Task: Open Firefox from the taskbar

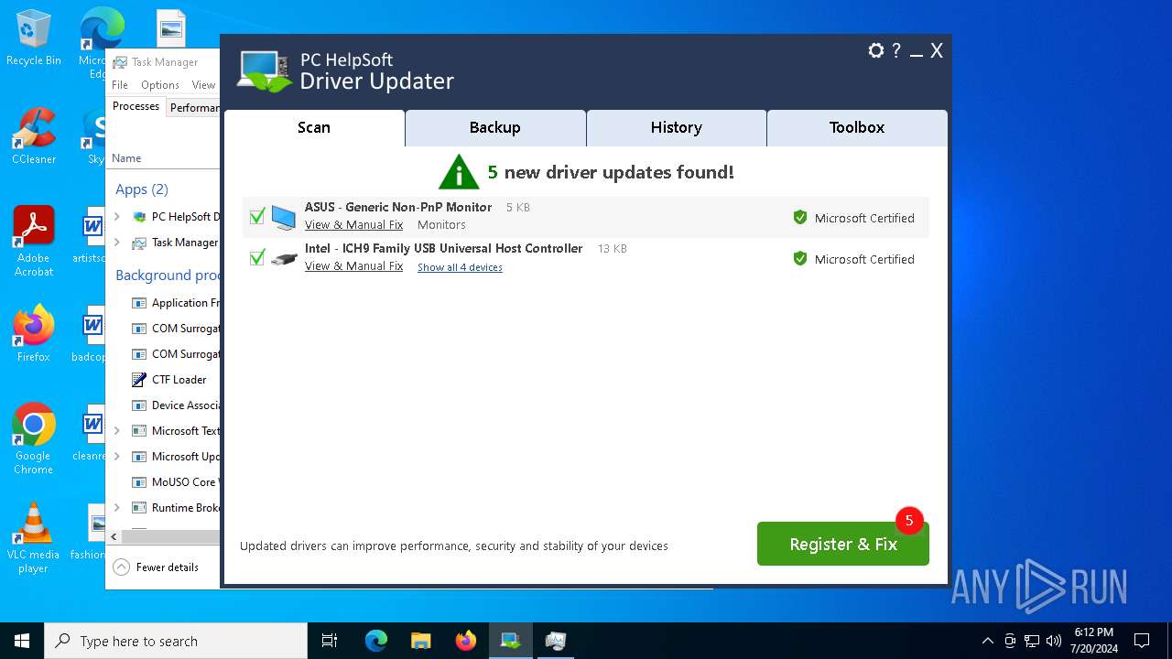Action: point(466,641)
